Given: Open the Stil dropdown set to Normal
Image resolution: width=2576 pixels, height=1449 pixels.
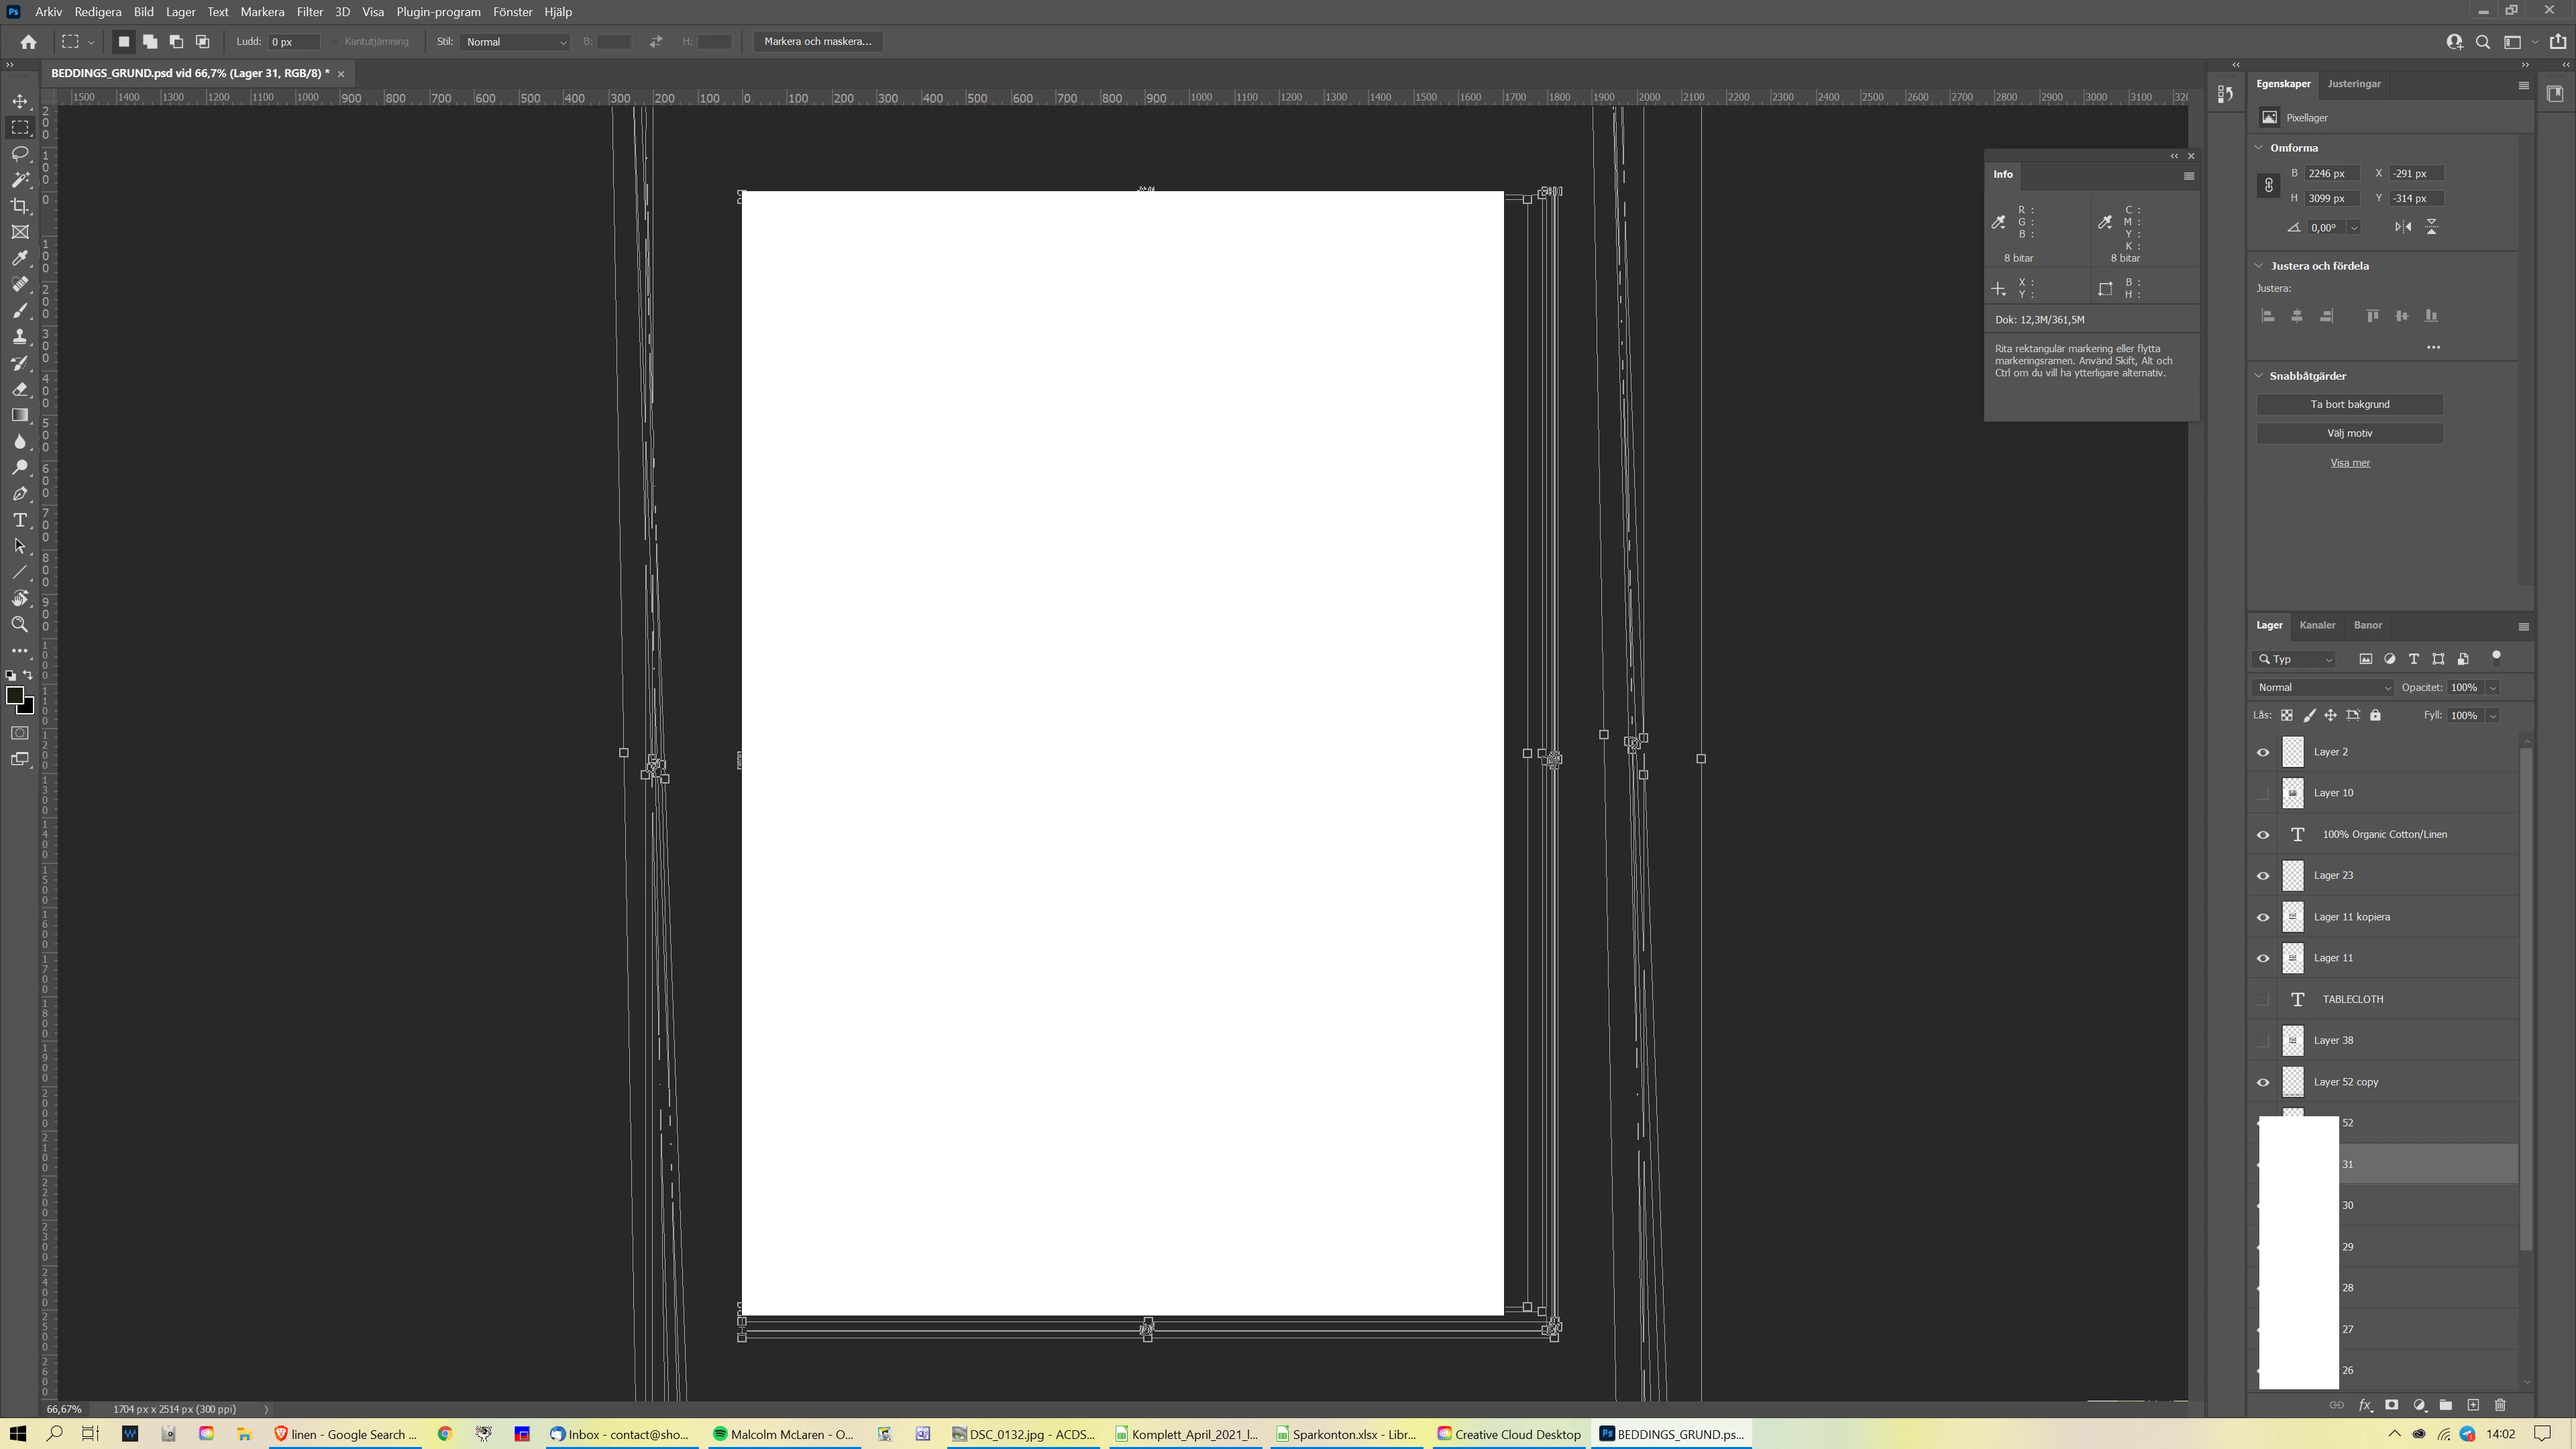Looking at the screenshot, I should pos(515,42).
